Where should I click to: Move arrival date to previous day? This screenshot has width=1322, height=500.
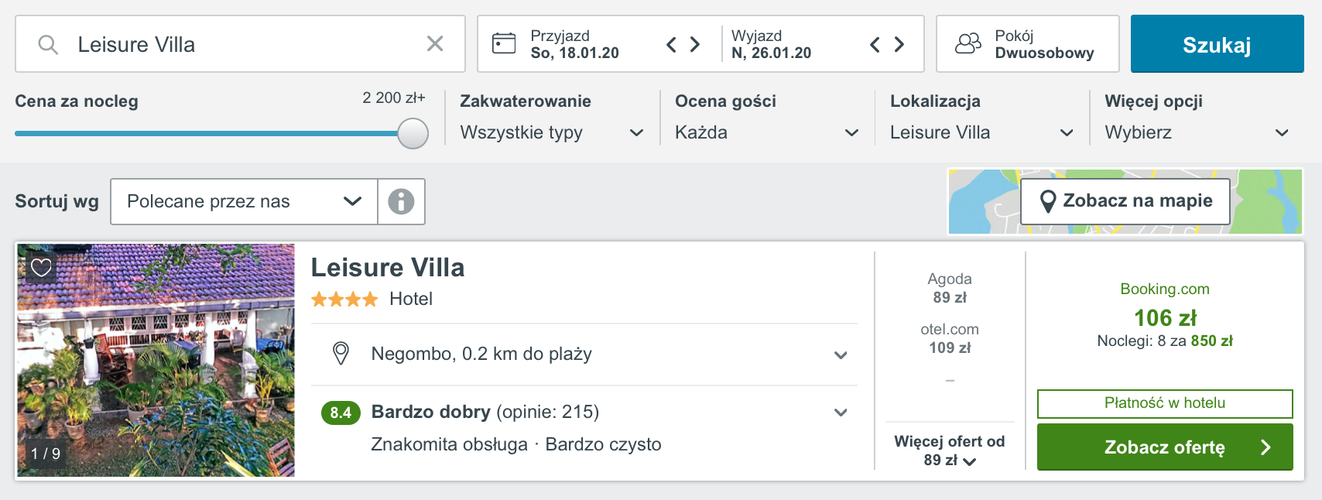click(x=672, y=45)
